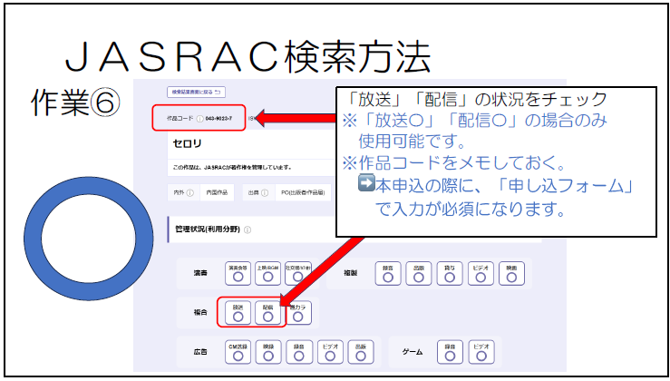Click 映画 status box in 複製 row

pos(511,273)
